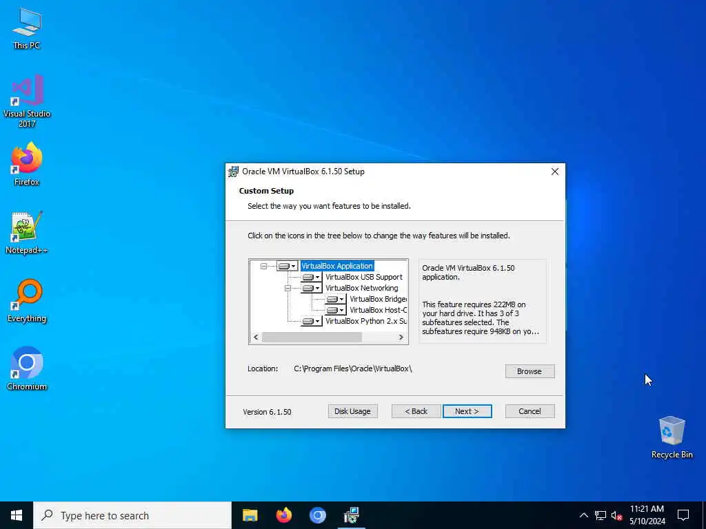
Task: Open the Visual Studio 2017 desktop shortcut
Action: click(27, 101)
